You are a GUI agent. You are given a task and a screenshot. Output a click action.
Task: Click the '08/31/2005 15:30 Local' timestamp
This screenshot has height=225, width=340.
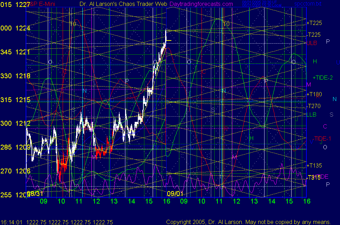tap(262, 5)
